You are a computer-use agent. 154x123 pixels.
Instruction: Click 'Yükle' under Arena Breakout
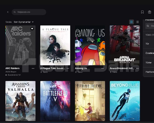pos(114,72)
